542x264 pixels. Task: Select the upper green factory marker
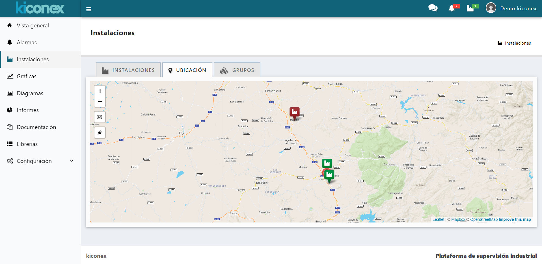tap(327, 163)
